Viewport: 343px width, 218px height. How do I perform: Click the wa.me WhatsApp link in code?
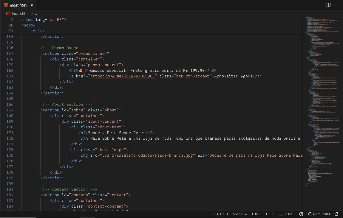122,76
